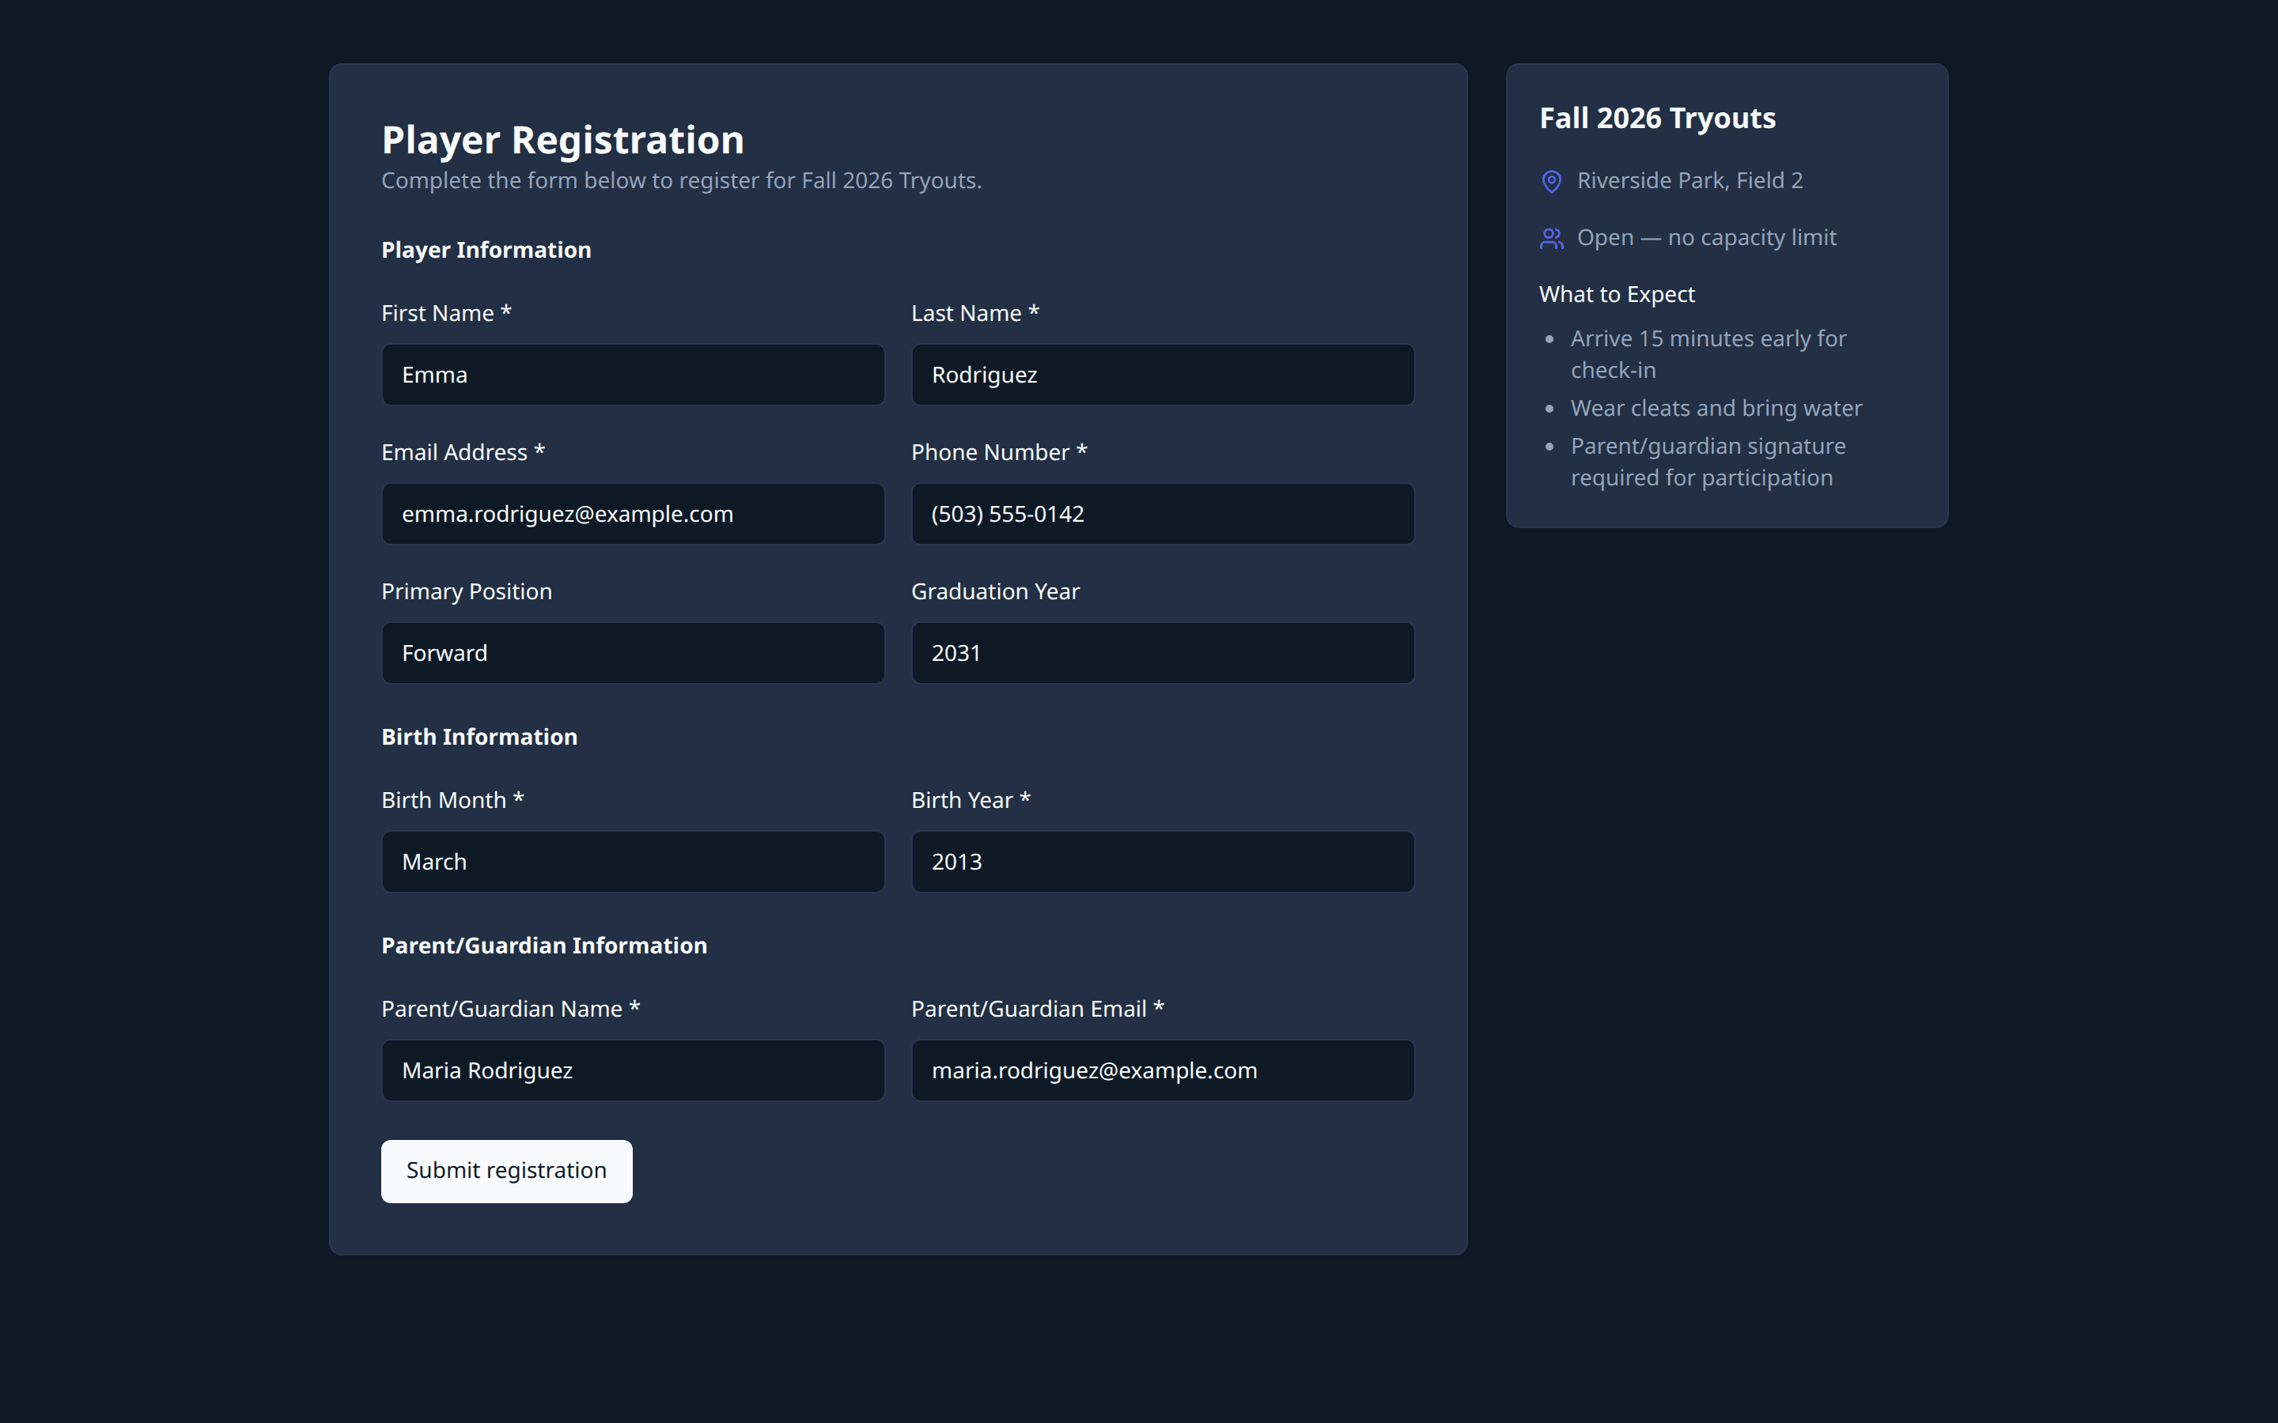The width and height of the screenshot is (2278, 1423).
Task: Click the location pin icon beside Riverside Park
Action: click(x=1551, y=182)
